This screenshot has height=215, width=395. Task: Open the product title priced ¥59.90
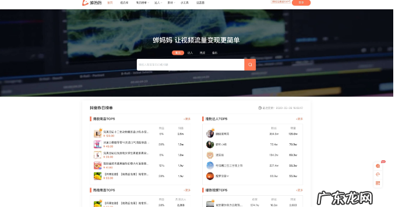(126, 153)
